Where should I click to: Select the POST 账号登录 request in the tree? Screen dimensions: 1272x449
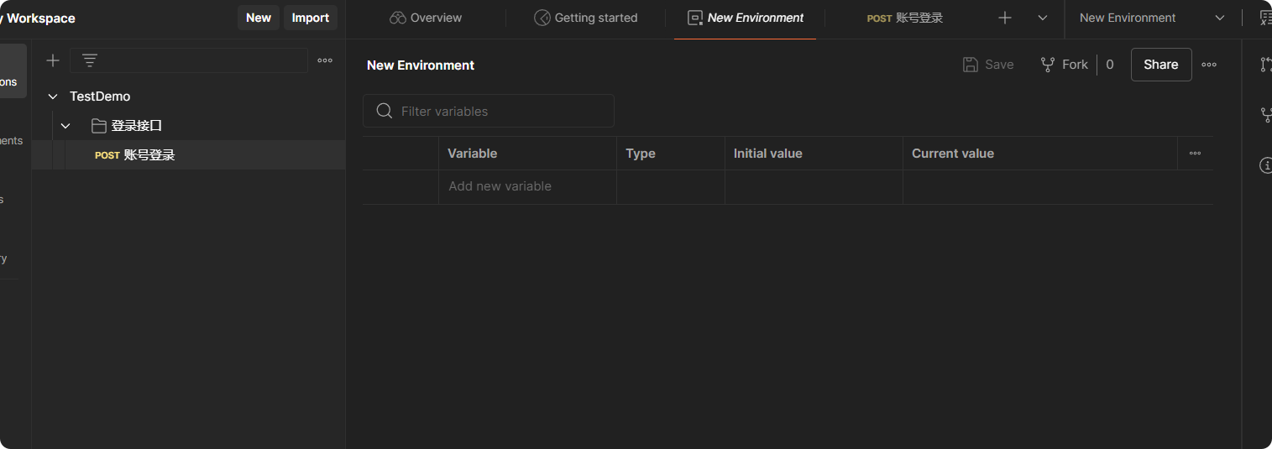click(149, 155)
